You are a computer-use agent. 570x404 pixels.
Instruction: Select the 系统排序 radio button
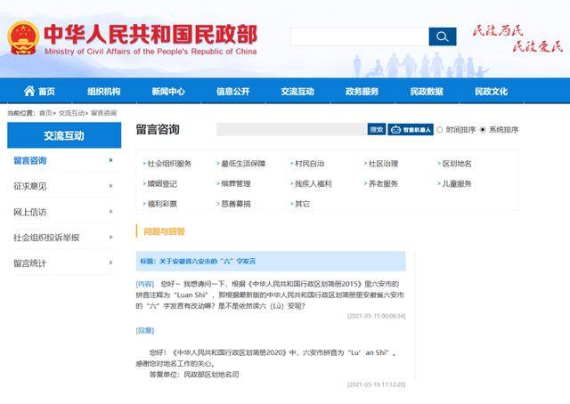483,130
